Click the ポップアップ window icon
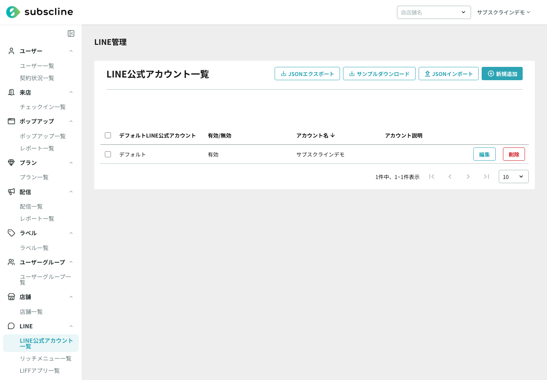Viewport: 547px width, 380px height. click(11, 121)
